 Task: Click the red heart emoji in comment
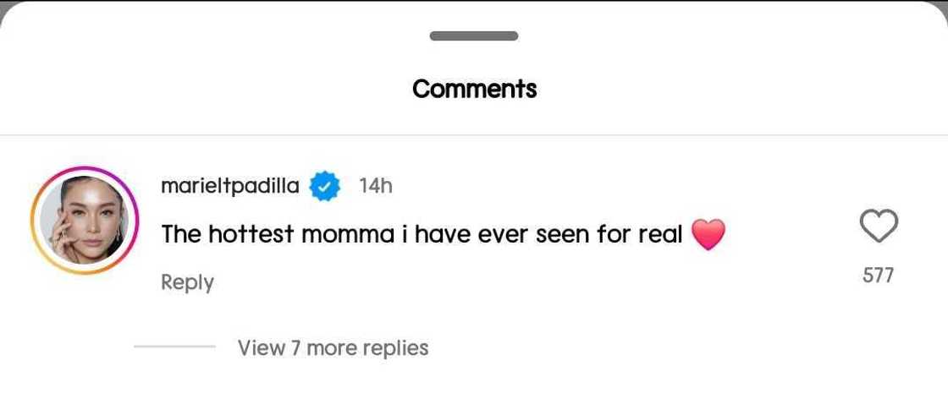pos(708,234)
